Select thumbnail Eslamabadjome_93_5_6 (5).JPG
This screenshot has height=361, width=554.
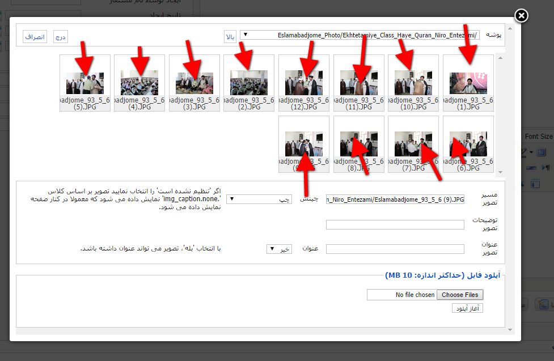(x=85, y=83)
